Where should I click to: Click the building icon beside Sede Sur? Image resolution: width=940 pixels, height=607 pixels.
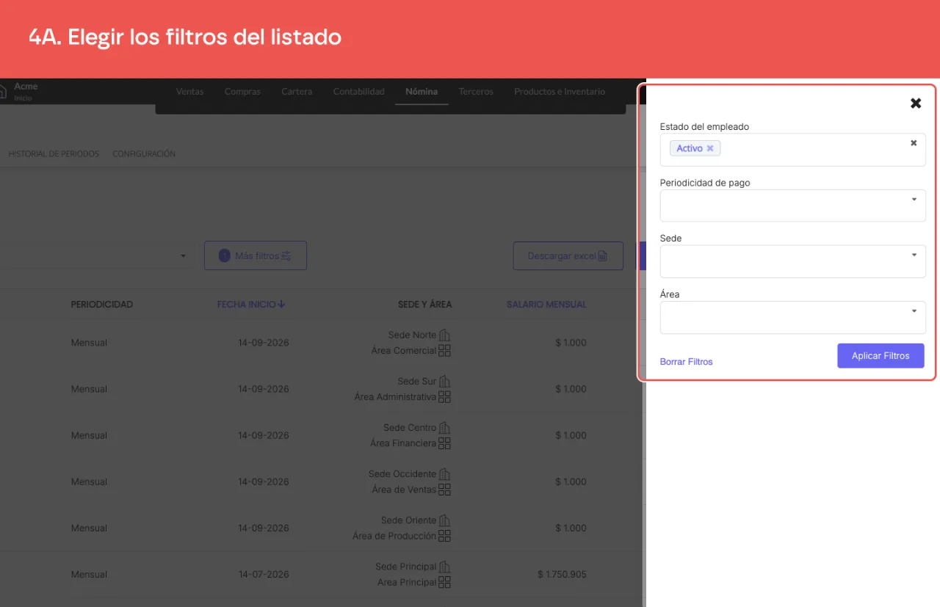coord(444,382)
